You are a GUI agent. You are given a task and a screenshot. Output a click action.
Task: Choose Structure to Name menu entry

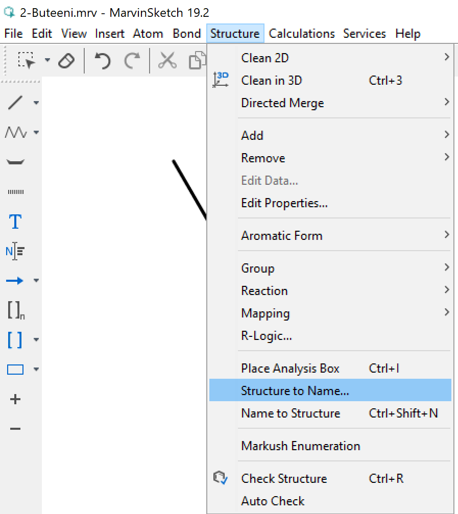(x=295, y=391)
